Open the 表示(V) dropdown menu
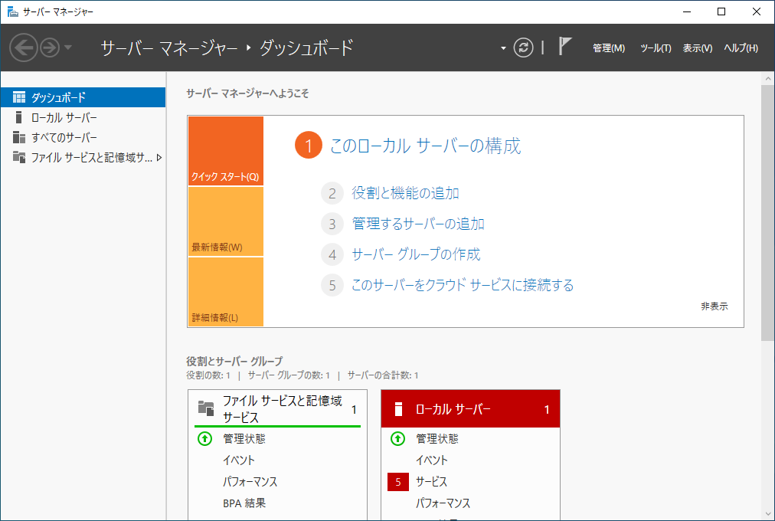Viewport: 775px width, 521px height. point(697,48)
